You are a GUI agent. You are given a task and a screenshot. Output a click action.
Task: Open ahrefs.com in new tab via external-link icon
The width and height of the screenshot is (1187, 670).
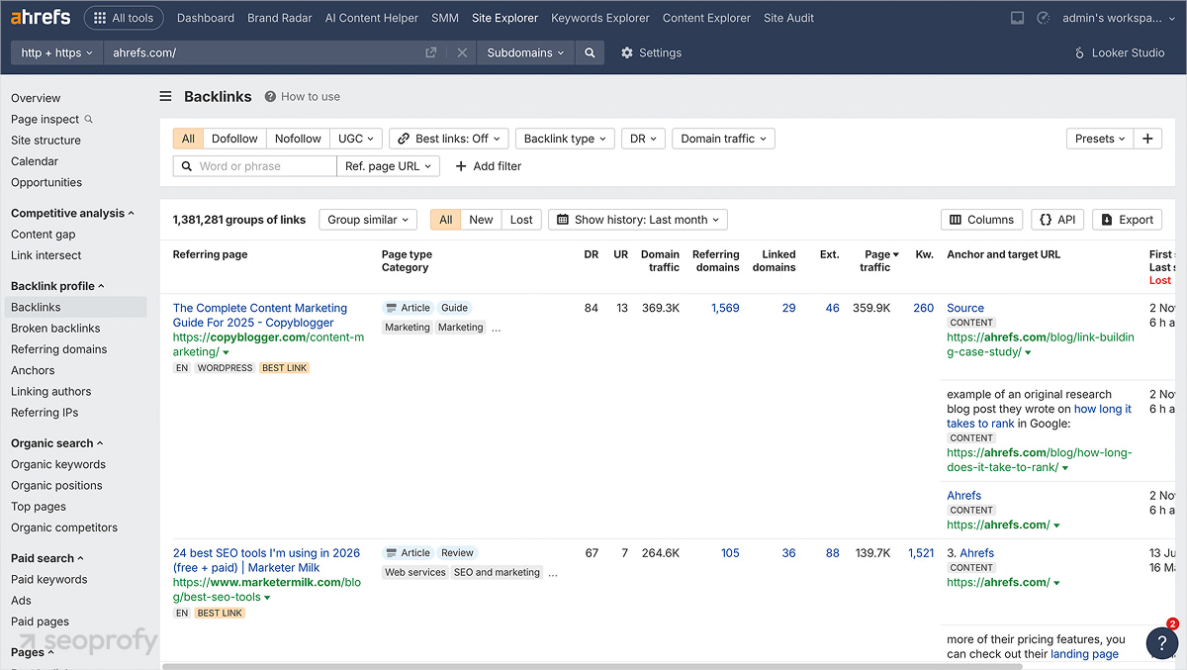coord(430,52)
